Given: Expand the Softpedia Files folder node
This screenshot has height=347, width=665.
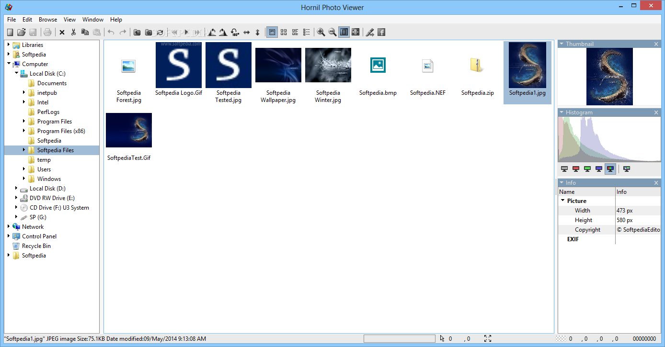Looking at the screenshot, I should pyautogui.click(x=24, y=150).
